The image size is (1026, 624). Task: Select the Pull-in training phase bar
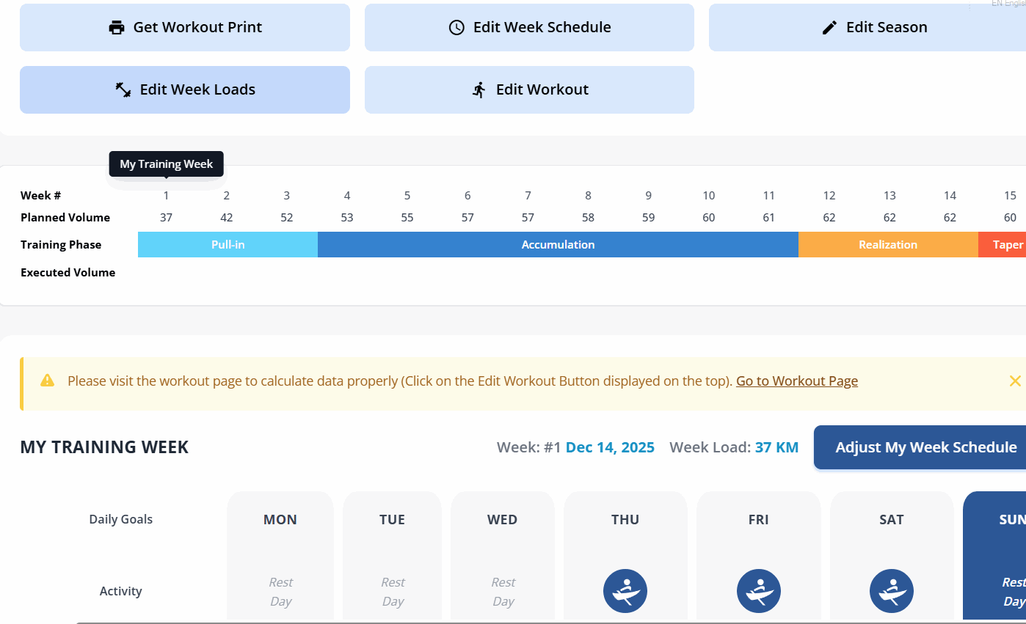[x=228, y=245]
